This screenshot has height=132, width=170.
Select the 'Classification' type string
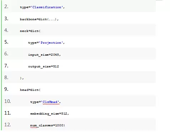(47, 7)
